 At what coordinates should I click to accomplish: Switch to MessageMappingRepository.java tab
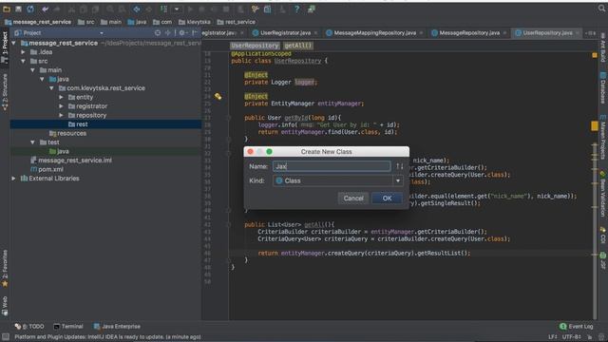click(374, 33)
